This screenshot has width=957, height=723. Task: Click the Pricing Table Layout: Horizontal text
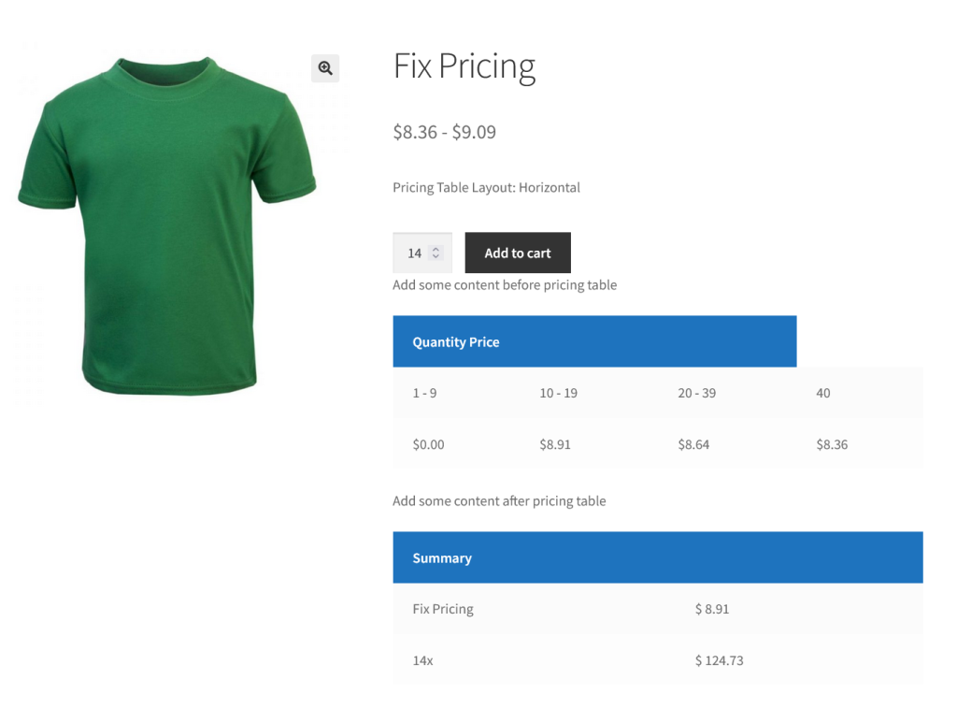tap(486, 188)
